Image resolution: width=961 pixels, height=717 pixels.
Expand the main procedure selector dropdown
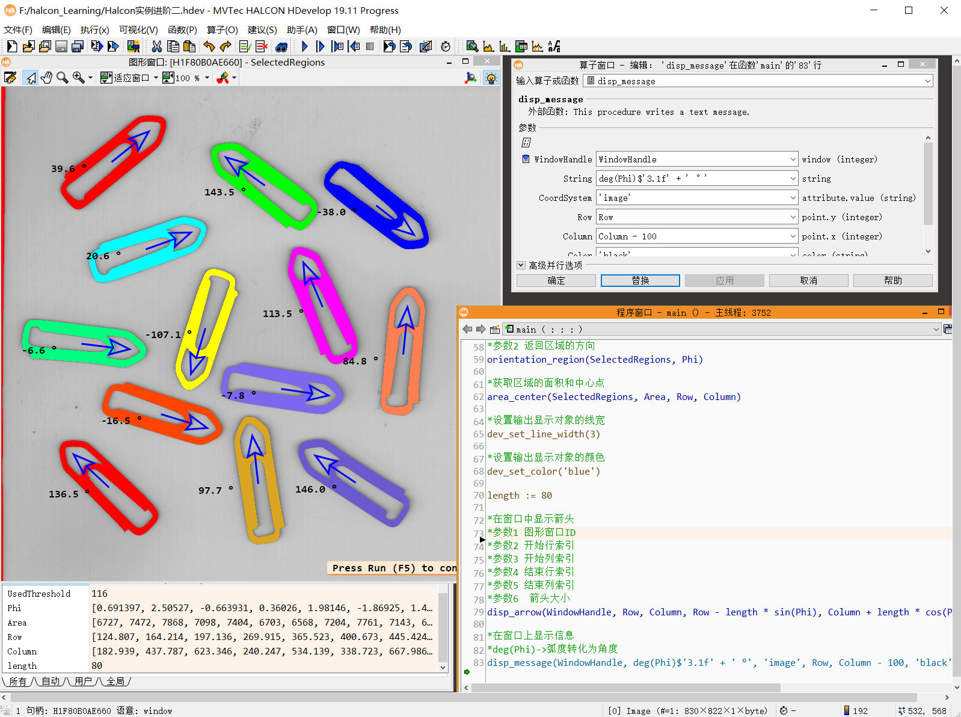tap(936, 330)
